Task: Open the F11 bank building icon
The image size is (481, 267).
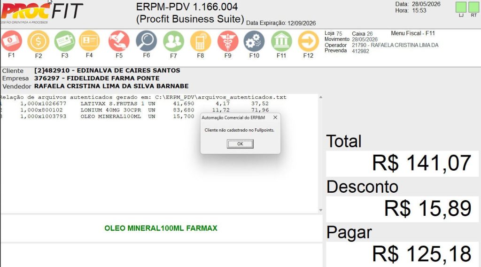Action: pos(281,41)
